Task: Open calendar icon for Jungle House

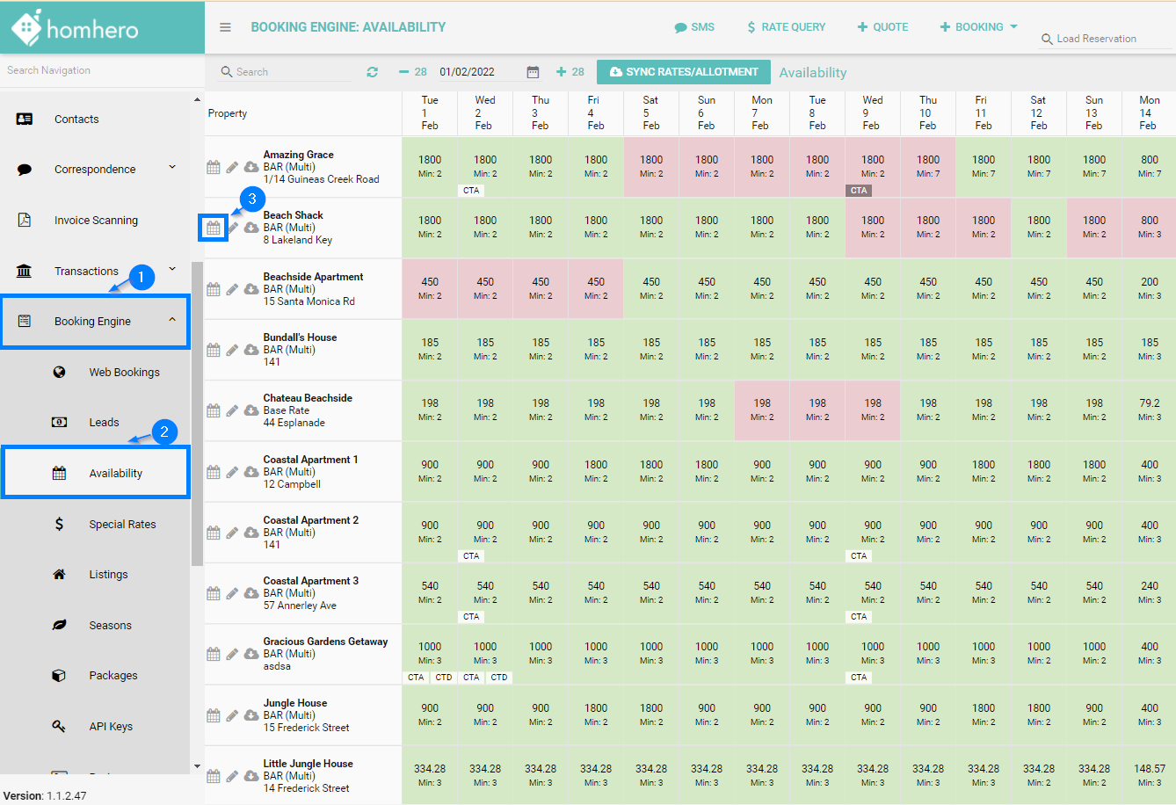Action: 214,715
